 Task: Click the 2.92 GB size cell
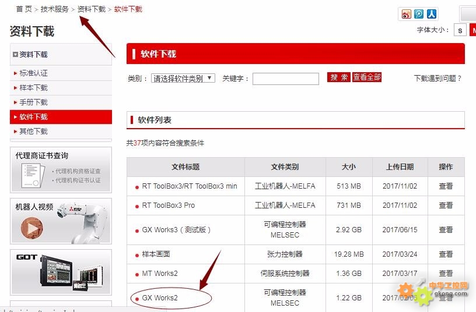[x=349, y=230]
